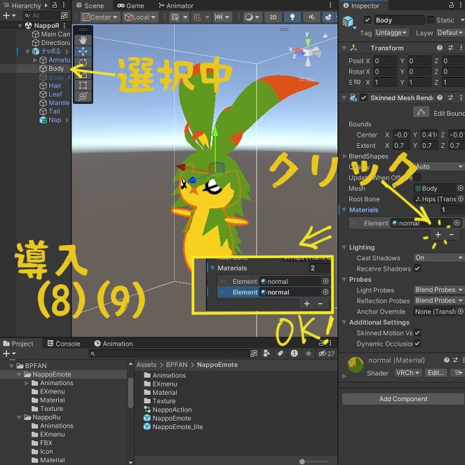
Task: Click the Inspector lock icon
Action: tap(451, 5)
